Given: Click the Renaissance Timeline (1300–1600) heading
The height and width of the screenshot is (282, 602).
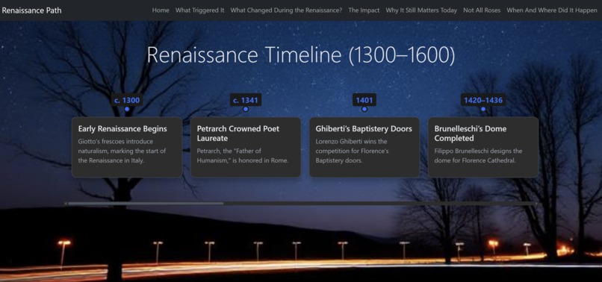Looking at the screenshot, I should pyautogui.click(x=300, y=54).
